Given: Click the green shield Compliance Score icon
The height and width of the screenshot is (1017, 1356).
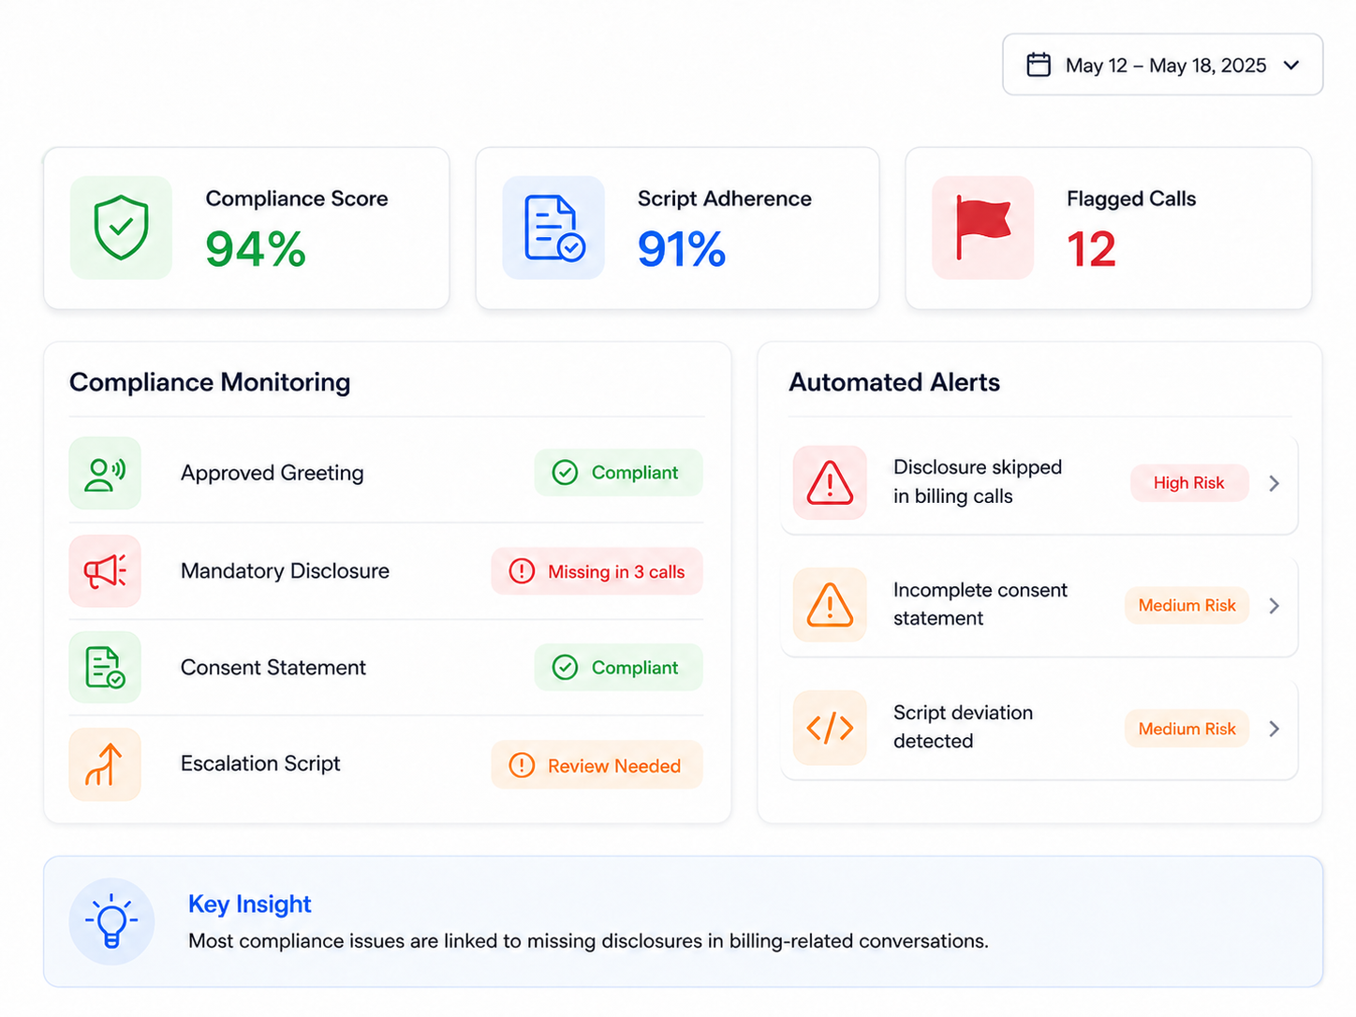Looking at the screenshot, I should coord(121,228).
